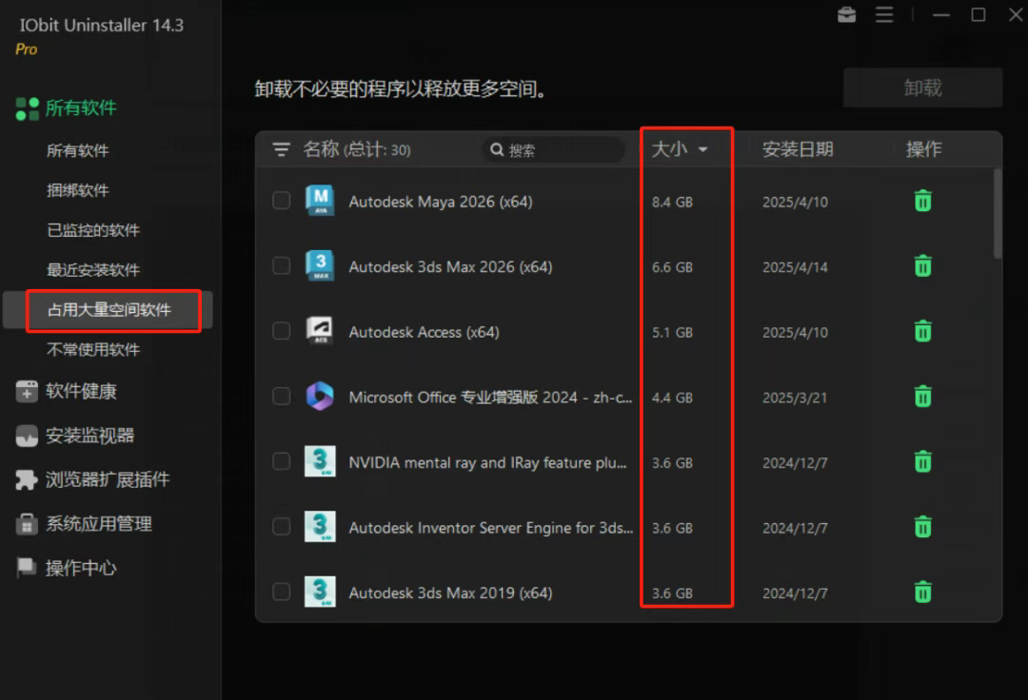
Task: Click the 搜索 search field
Action: point(557,150)
